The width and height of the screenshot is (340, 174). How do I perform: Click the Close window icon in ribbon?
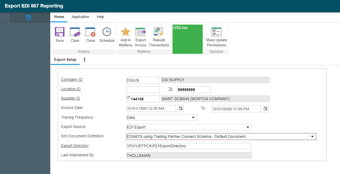(x=91, y=32)
